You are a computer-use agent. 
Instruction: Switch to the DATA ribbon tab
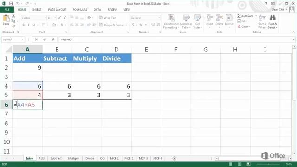click(97, 9)
